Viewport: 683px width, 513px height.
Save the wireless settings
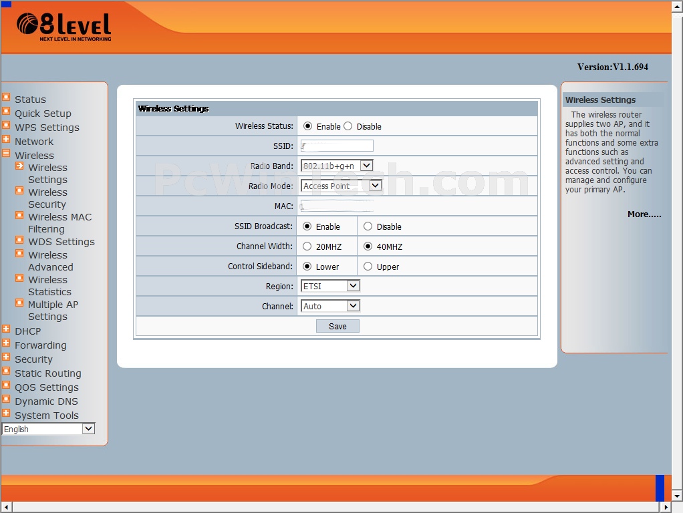pos(337,326)
